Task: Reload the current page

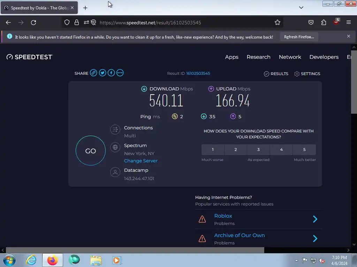Action: (x=33, y=23)
